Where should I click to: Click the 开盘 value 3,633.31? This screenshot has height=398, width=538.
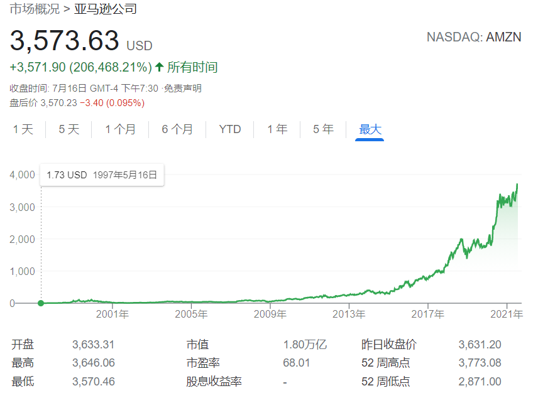point(93,345)
